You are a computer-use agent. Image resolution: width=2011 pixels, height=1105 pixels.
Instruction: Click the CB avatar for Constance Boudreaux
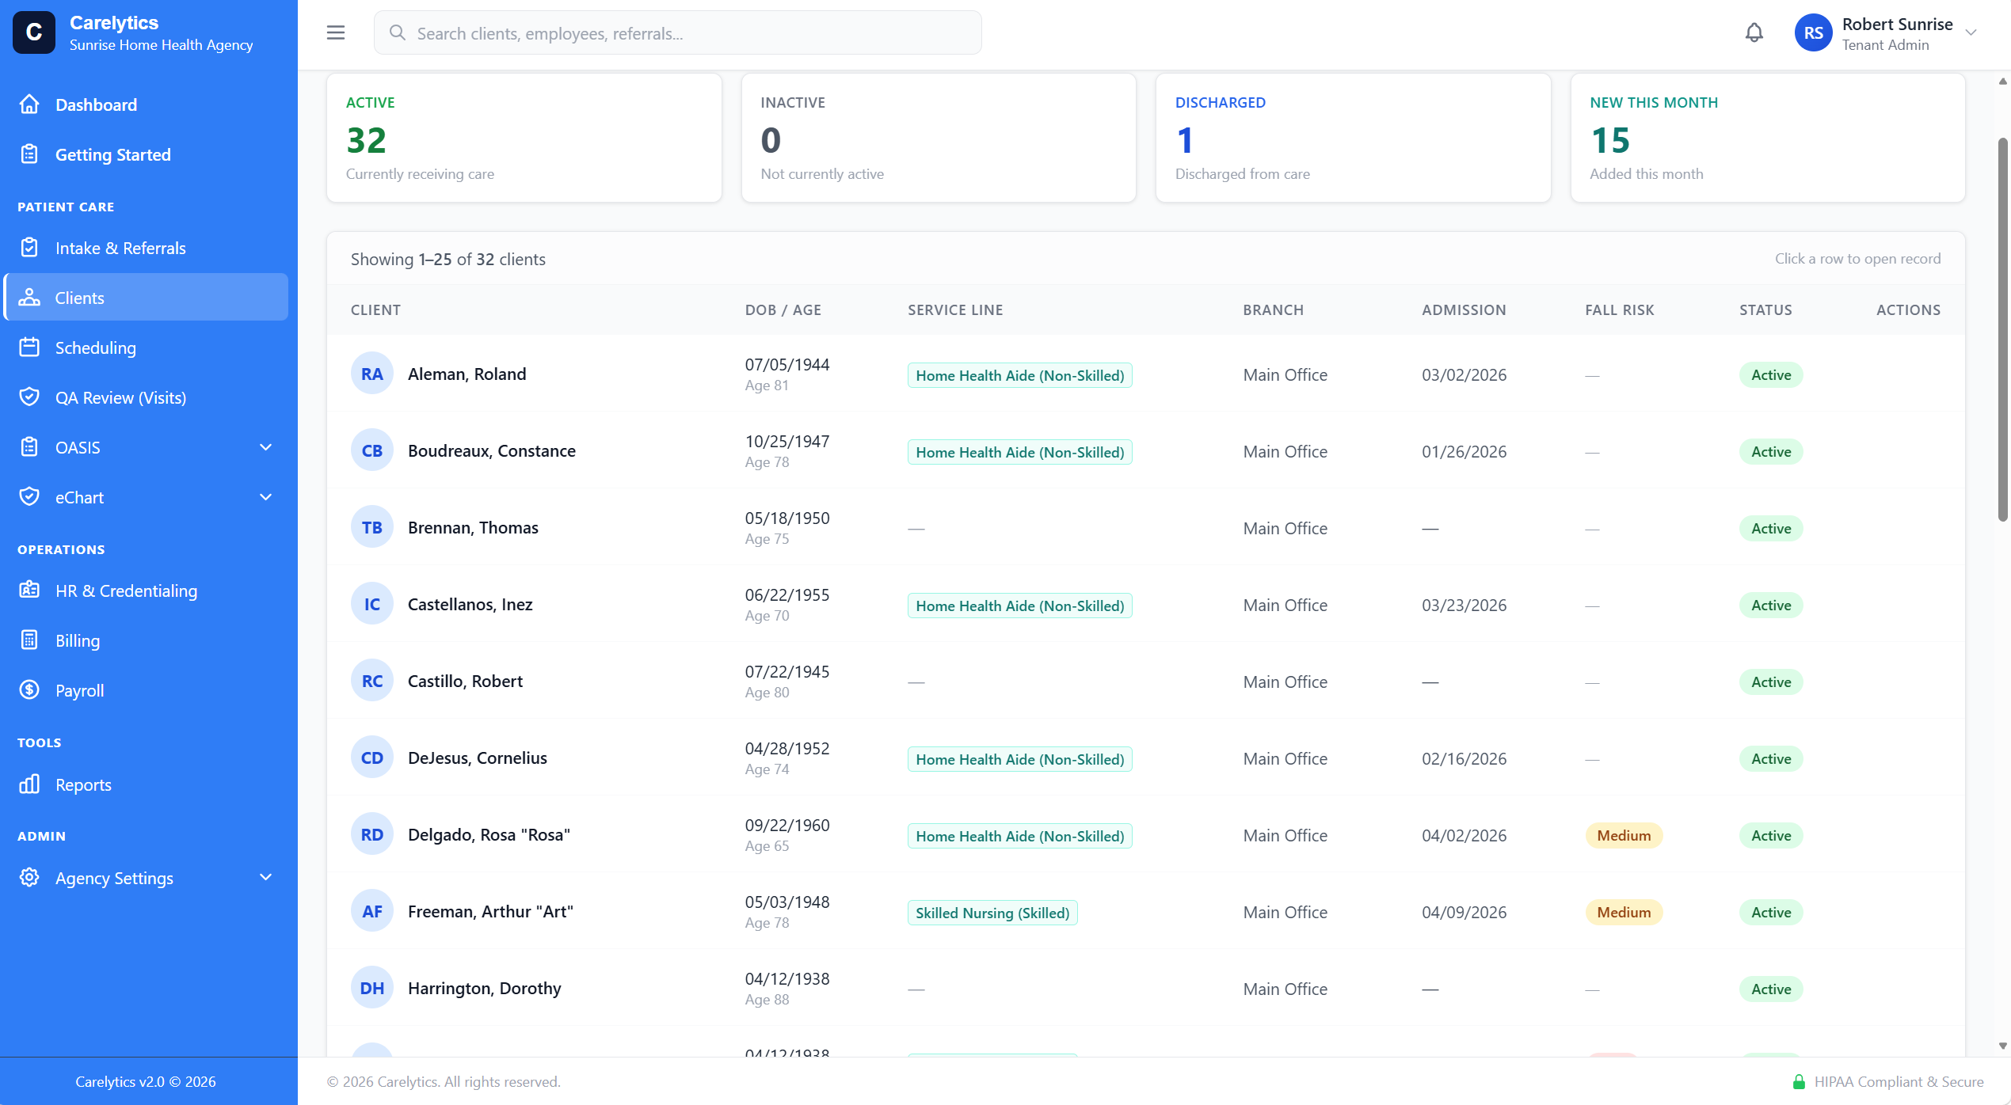[x=372, y=451]
